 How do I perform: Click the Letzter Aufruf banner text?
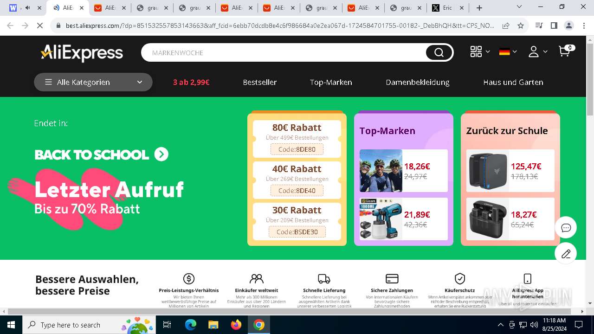pos(109,189)
